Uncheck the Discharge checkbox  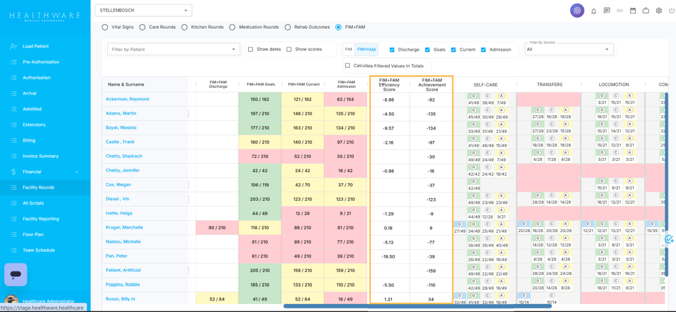[x=392, y=50]
